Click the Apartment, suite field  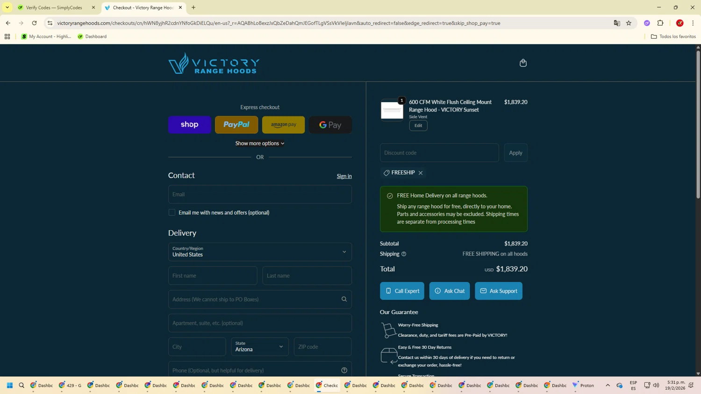260,323
